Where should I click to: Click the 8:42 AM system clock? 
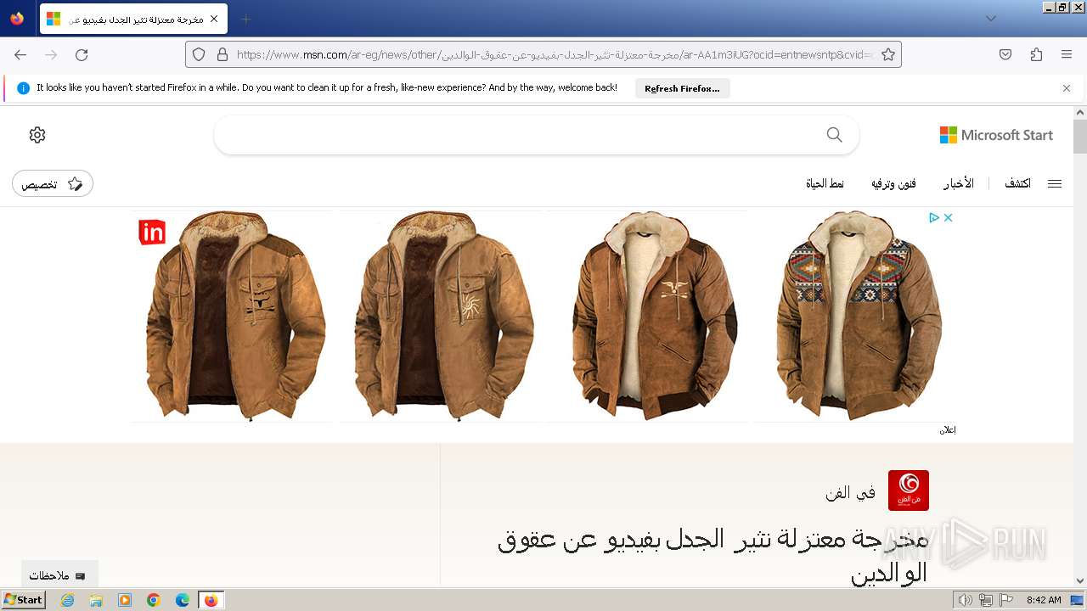pyautogui.click(x=1044, y=600)
